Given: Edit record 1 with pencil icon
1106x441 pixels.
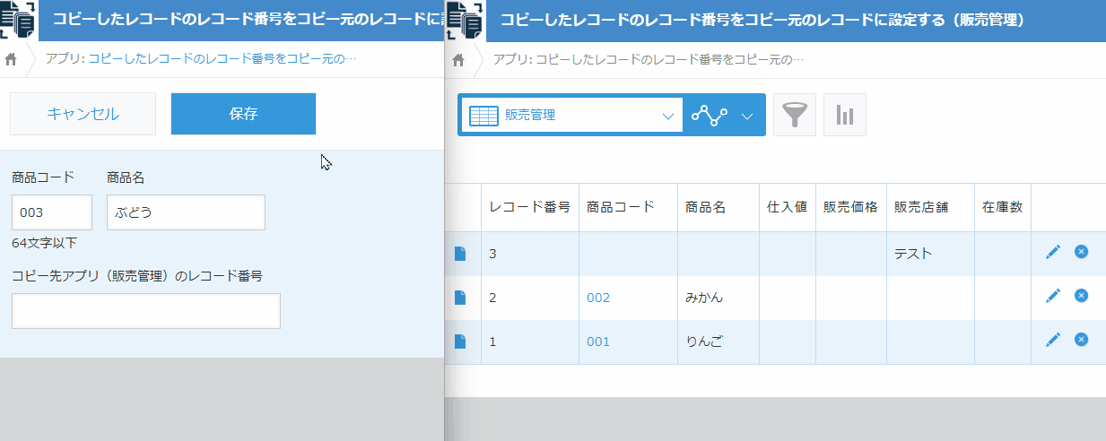Looking at the screenshot, I should click(x=1053, y=340).
